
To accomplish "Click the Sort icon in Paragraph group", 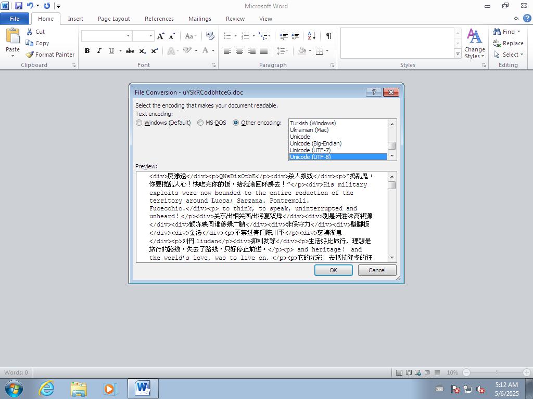I will click(x=311, y=36).
